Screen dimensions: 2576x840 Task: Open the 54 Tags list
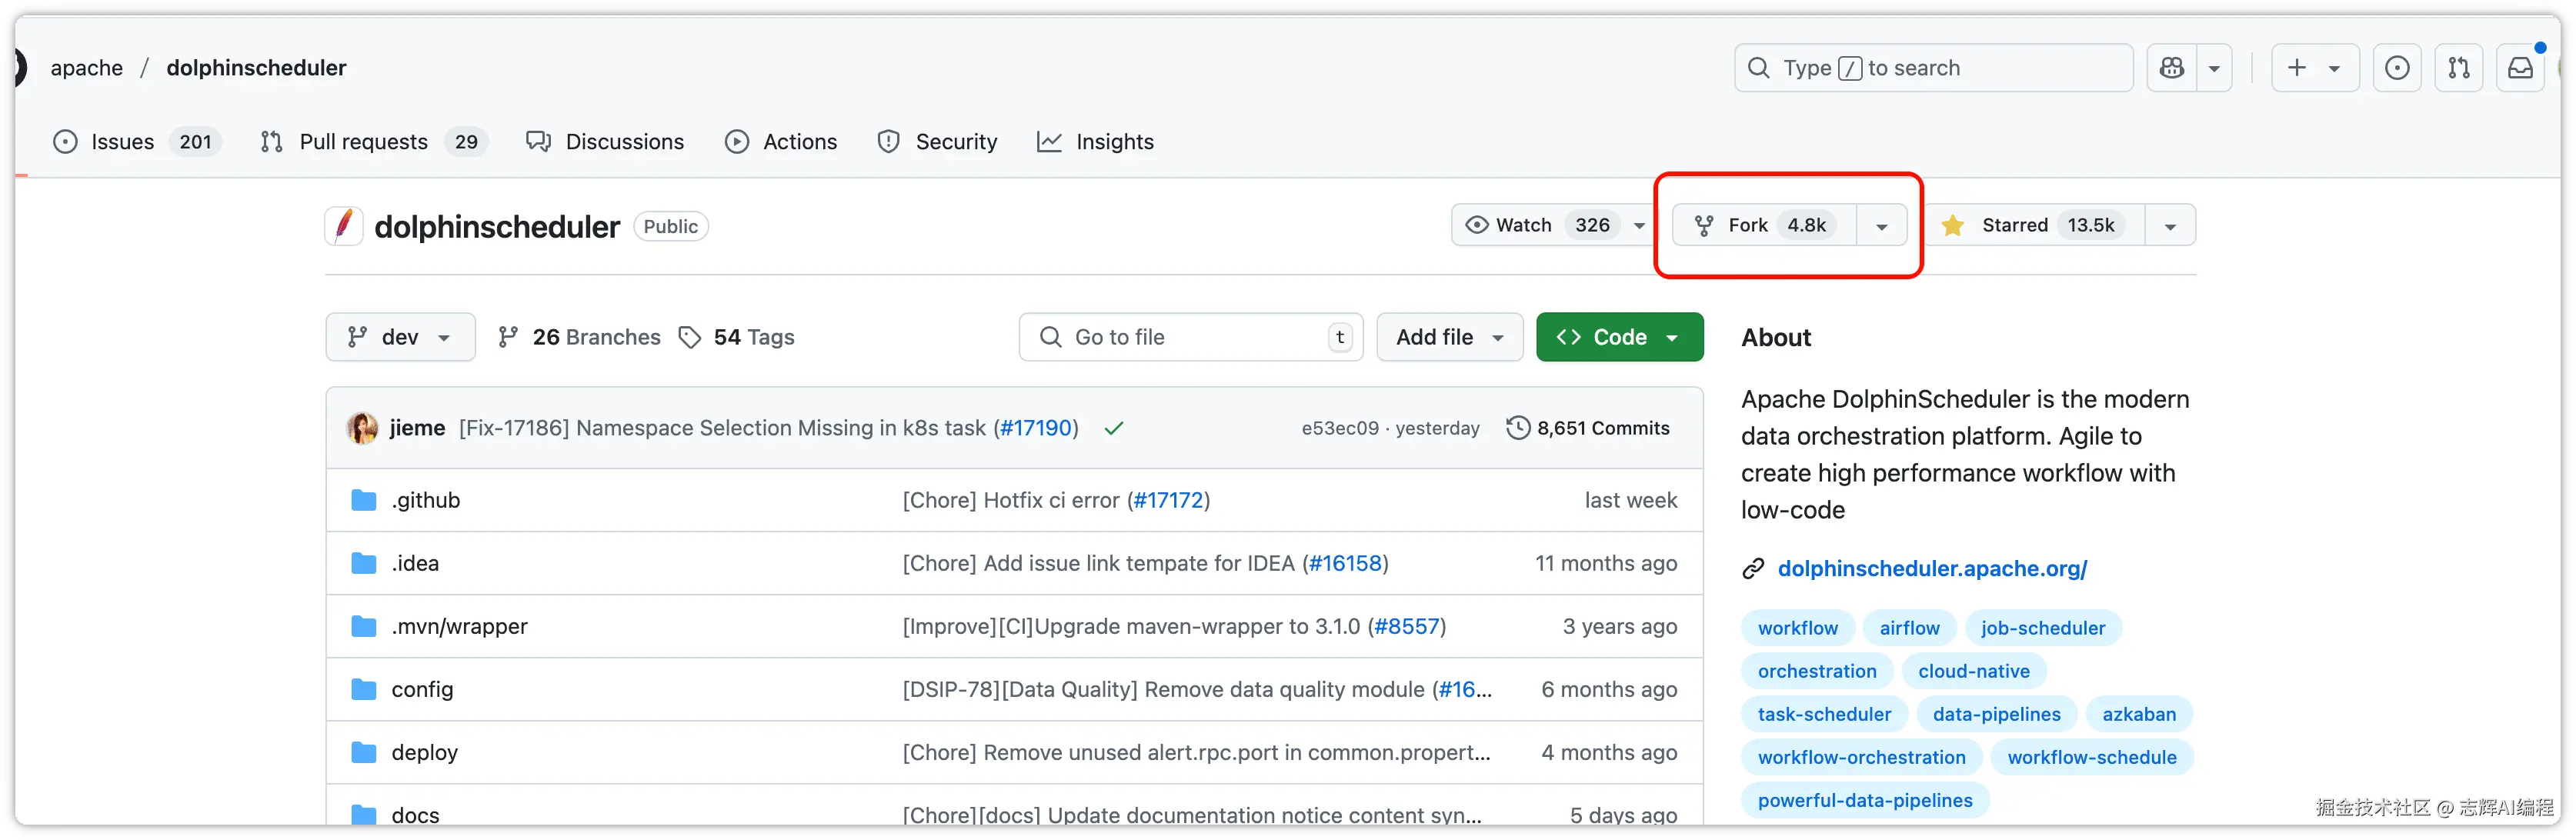(x=737, y=337)
